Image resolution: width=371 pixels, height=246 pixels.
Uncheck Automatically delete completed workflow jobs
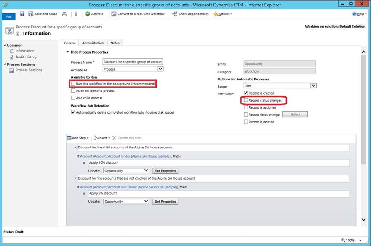tap(73, 112)
